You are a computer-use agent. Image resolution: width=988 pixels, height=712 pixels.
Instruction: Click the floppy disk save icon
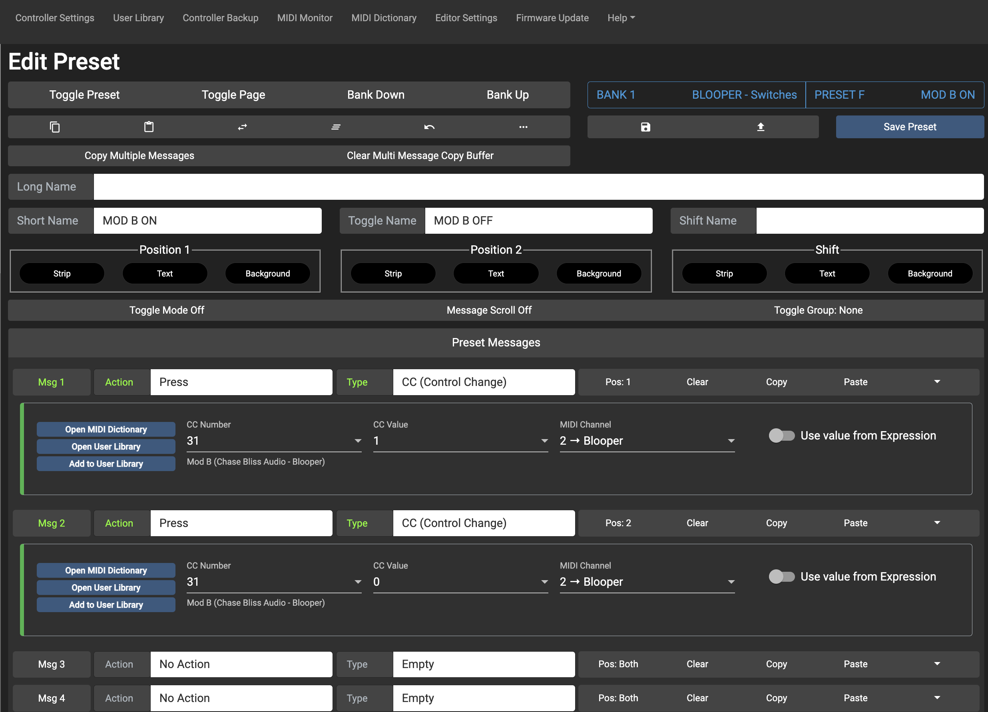coord(645,127)
